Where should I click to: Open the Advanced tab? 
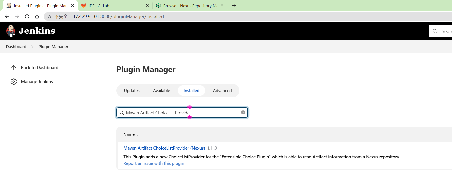[222, 91]
